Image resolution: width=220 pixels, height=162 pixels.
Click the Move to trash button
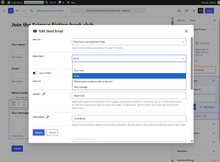tap(205, 70)
